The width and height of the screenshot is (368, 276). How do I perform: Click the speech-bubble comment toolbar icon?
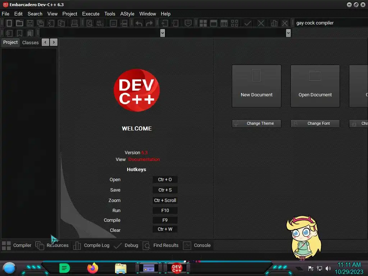click(188, 23)
